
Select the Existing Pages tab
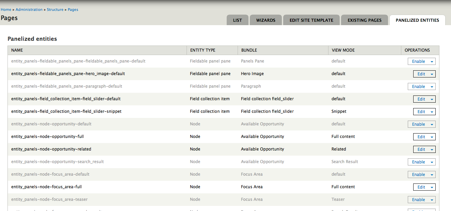364,20
